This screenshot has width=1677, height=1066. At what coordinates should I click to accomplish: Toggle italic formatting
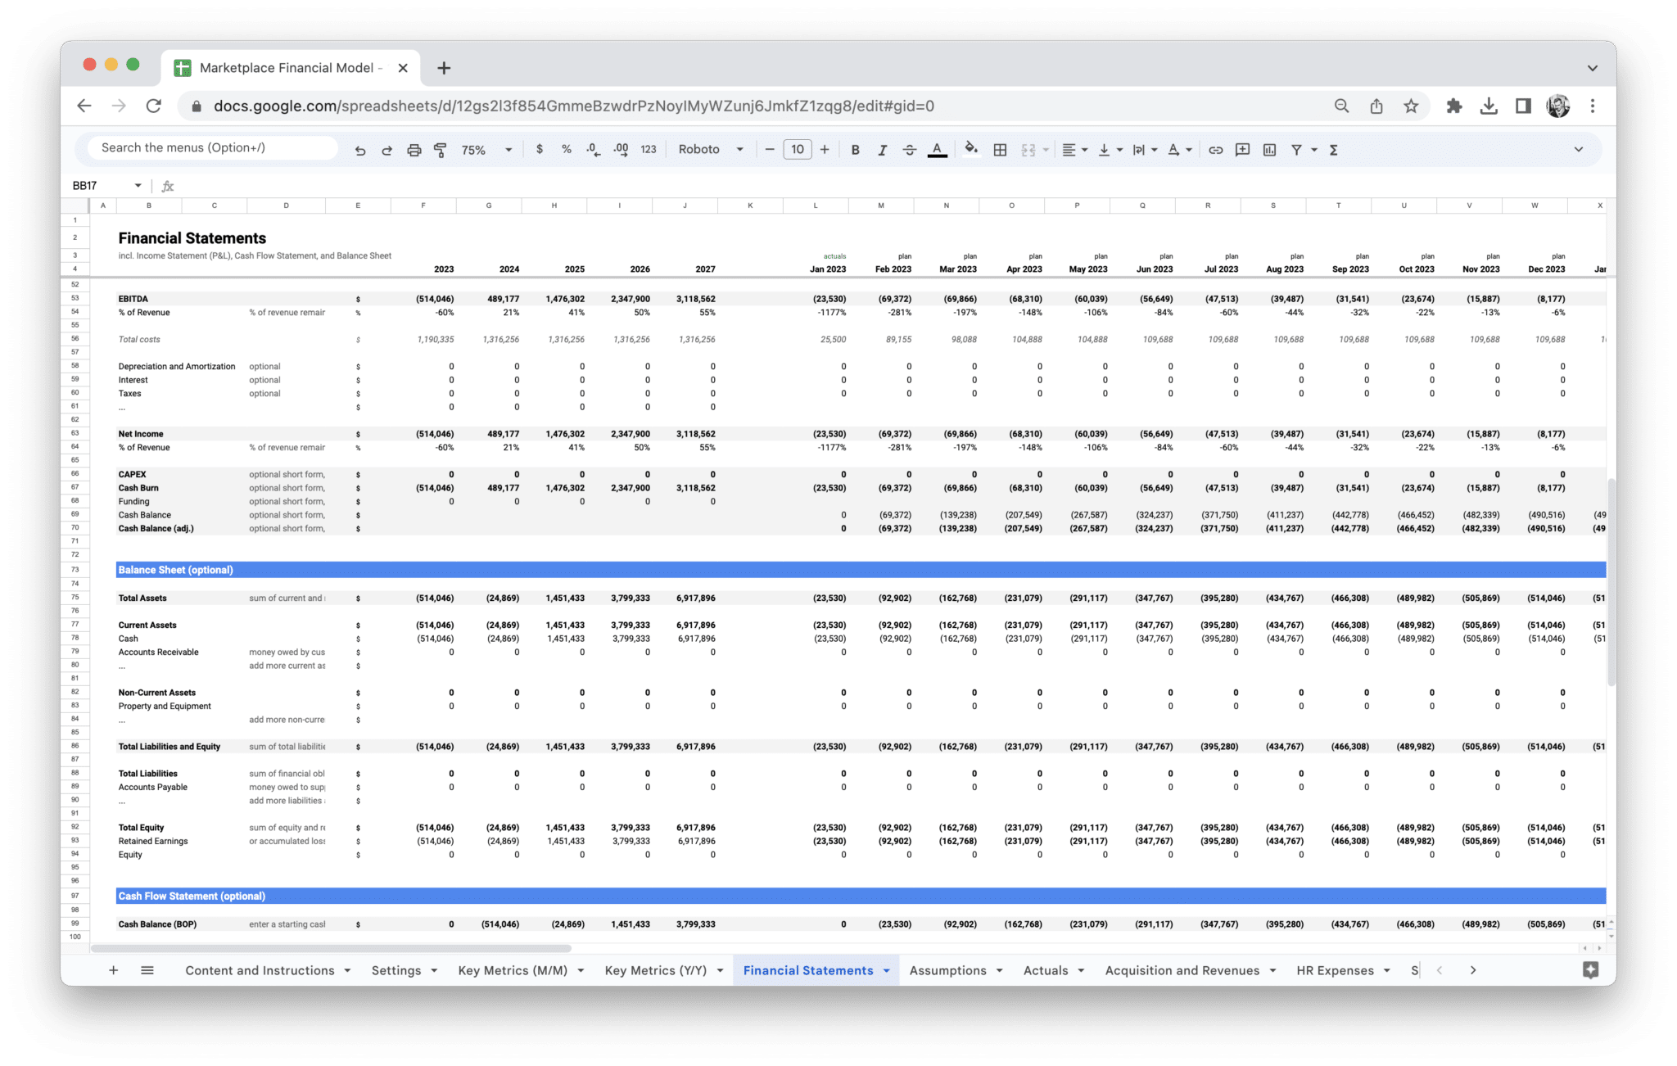tap(883, 149)
